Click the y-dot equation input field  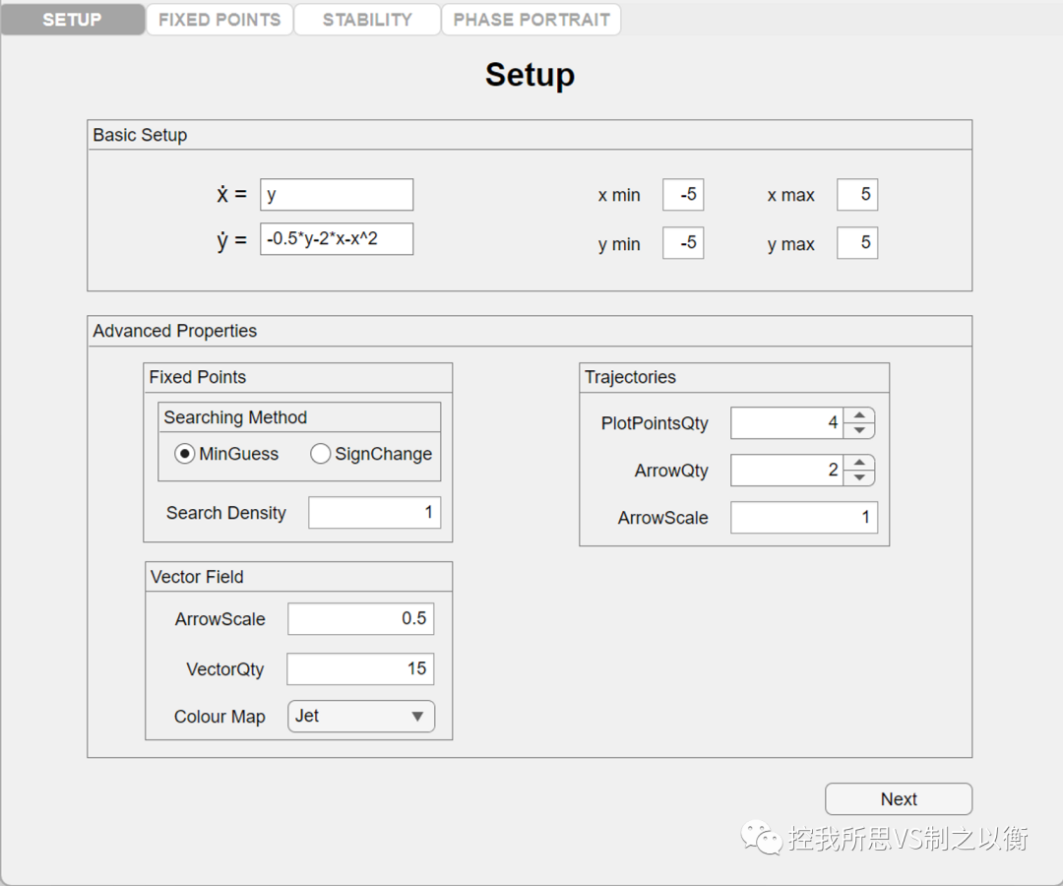click(x=337, y=239)
